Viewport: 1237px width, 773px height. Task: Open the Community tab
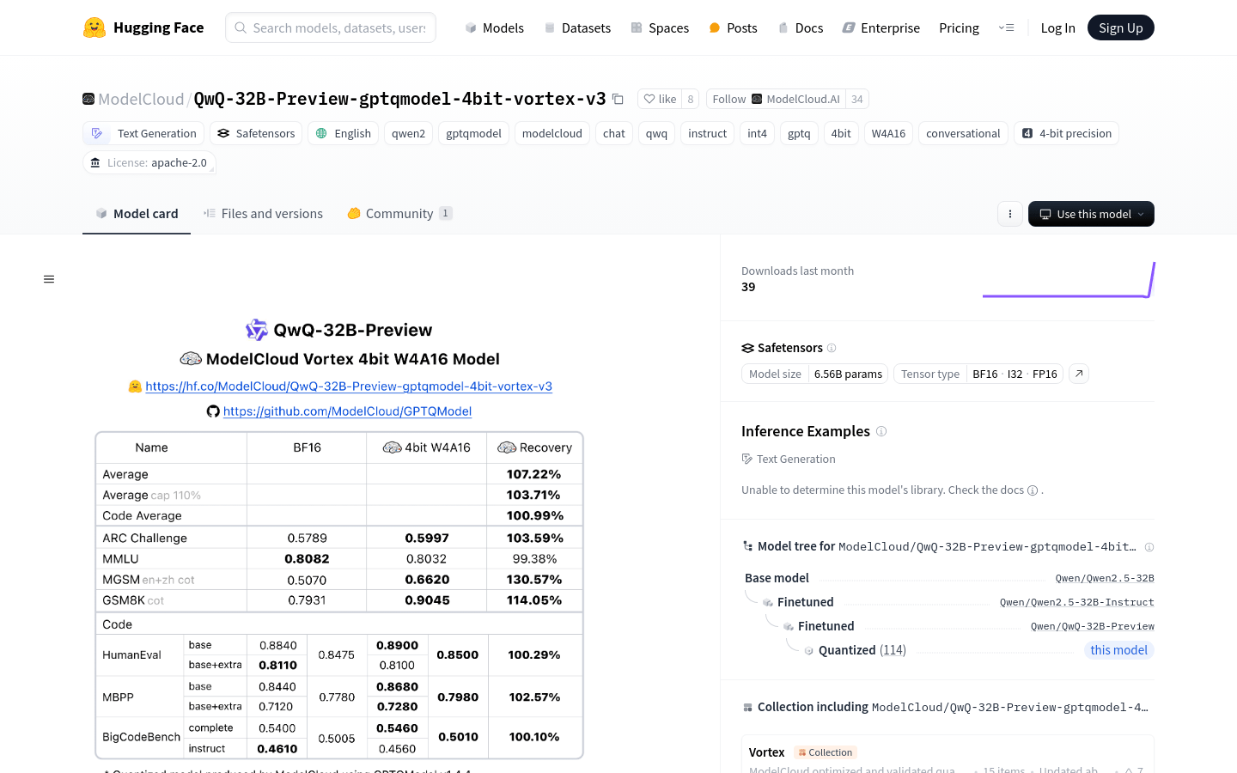(399, 214)
